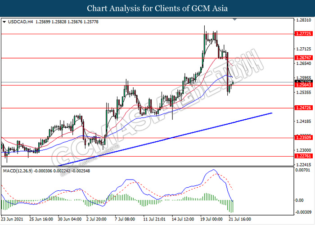315x225 pixels.
Task: Select the blue ascending trendline
Action: click(x=165, y=139)
